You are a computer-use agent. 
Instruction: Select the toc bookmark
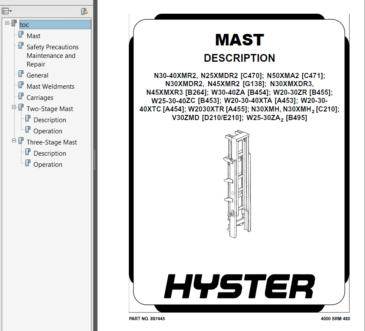(55, 24)
